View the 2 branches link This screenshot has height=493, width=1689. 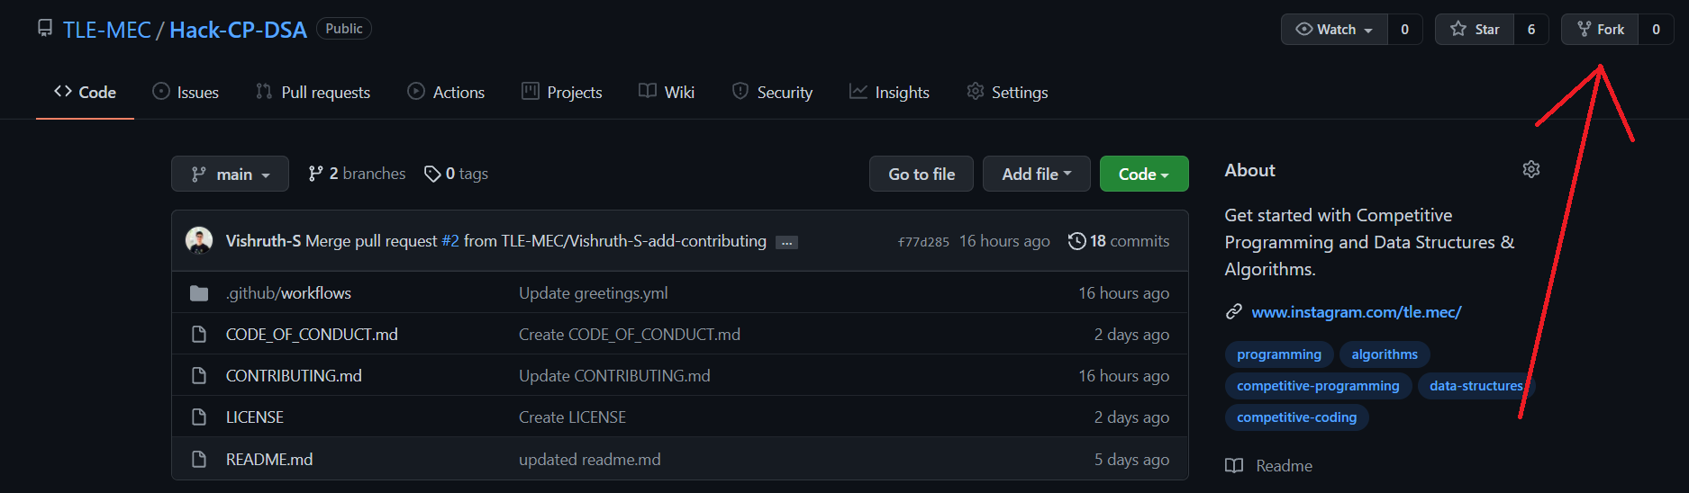357,174
